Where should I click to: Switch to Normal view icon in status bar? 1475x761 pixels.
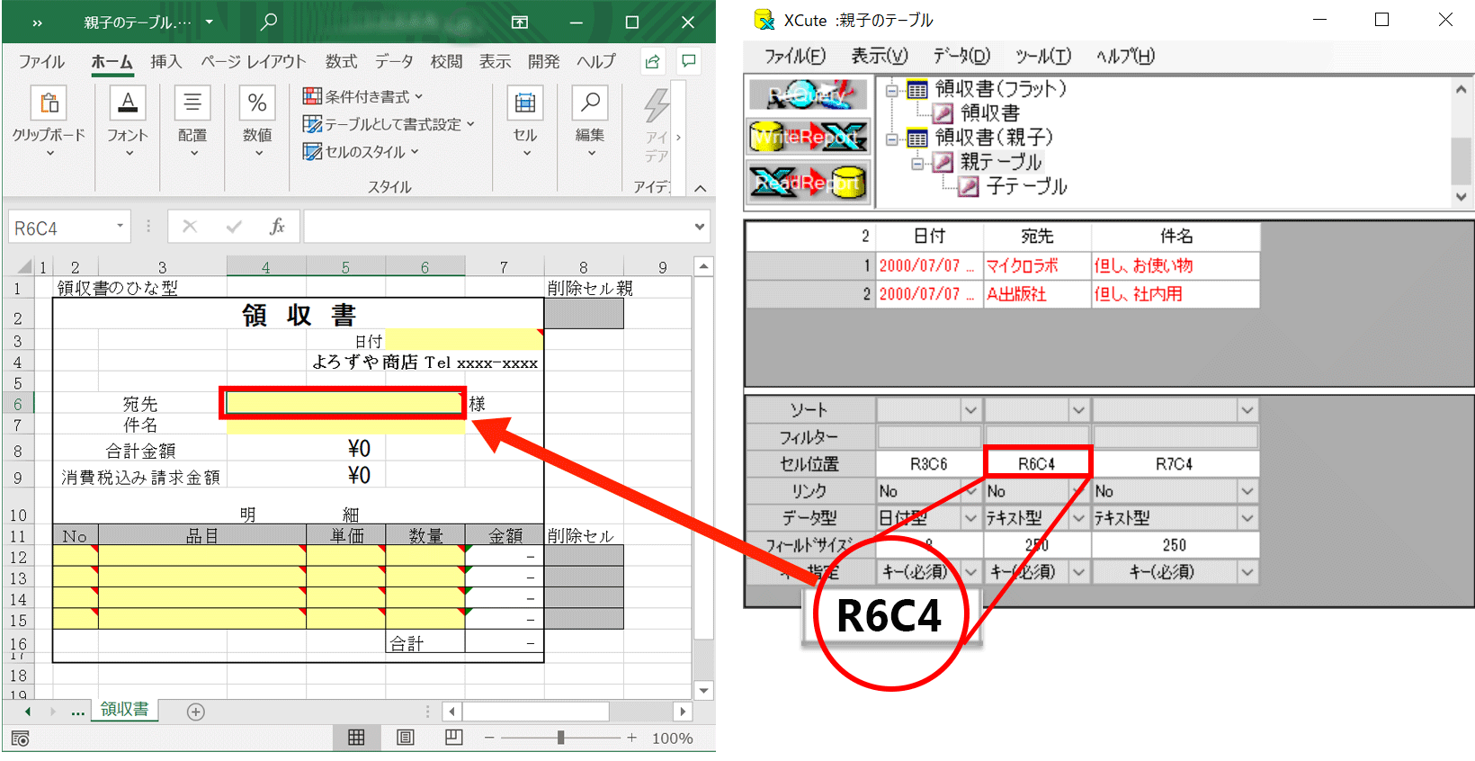point(356,738)
